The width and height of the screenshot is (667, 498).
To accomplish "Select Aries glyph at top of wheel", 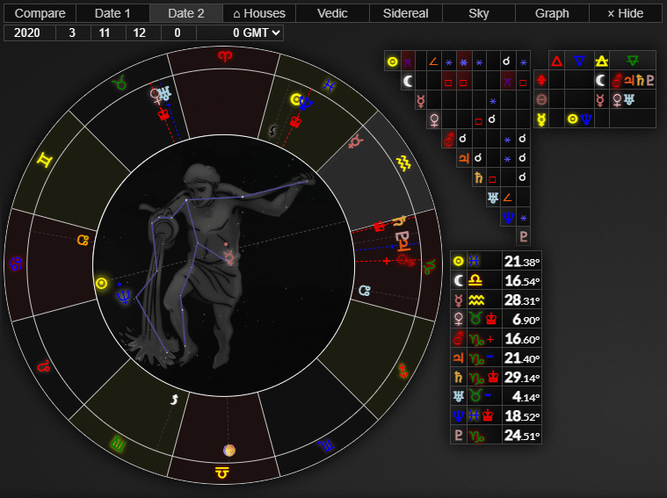I will (x=224, y=56).
